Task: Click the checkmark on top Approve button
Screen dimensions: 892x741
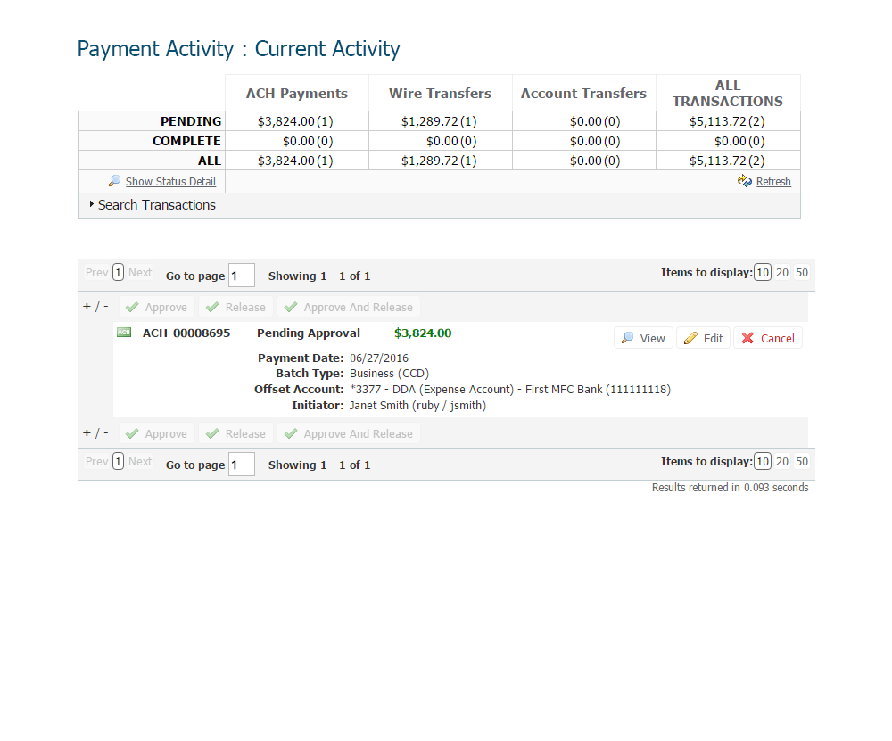Action: point(132,307)
